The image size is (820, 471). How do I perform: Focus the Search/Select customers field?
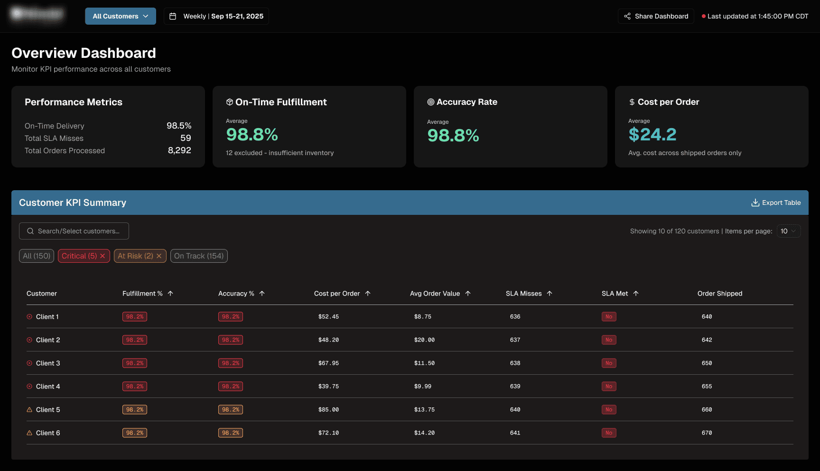click(x=74, y=231)
